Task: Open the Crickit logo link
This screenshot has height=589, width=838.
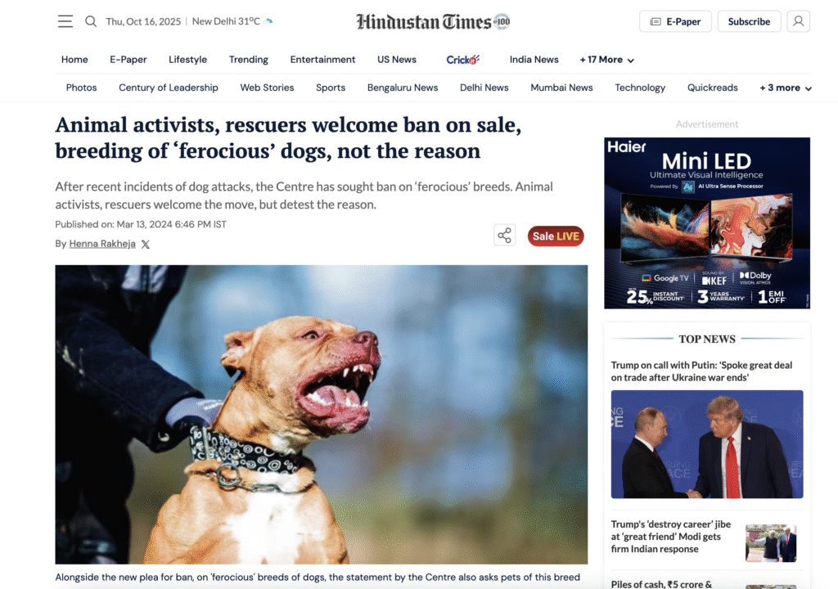Action: click(463, 60)
